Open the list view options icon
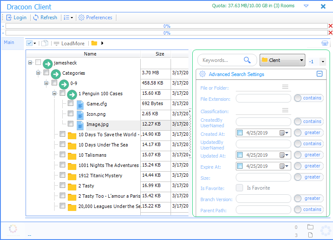The width and height of the screenshot is (333, 240). pos(67,18)
